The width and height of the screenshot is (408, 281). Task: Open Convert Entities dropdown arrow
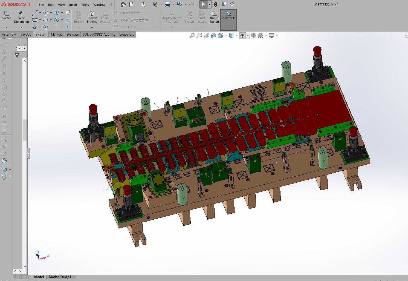coord(92,28)
